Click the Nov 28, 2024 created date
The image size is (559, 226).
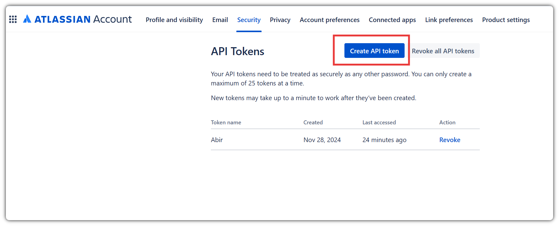pyautogui.click(x=322, y=140)
